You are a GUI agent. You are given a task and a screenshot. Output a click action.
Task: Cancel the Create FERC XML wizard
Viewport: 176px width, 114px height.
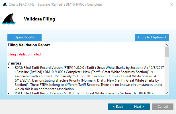pyautogui.click(x=163, y=107)
